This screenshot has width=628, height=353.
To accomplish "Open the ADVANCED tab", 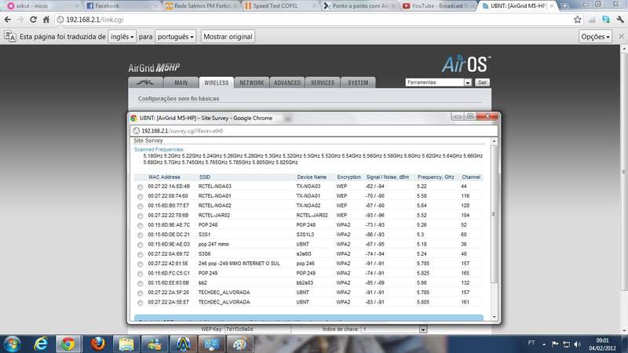I will coord(287,82).
